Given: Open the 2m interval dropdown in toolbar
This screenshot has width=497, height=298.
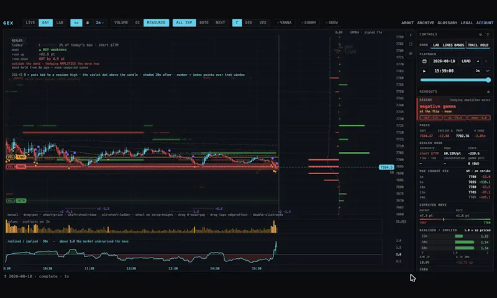Looking at the screenshot, I should pyautogui.click(x=99, y=22).
